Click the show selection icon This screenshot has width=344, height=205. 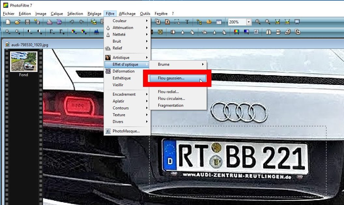(x=177, y=22)
